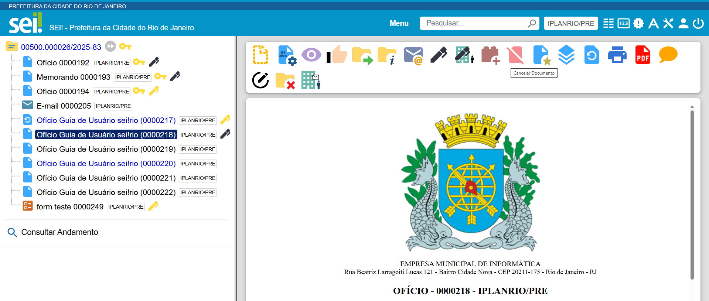Select Memorando 0000193 in the tree
The image size is (709, 301).
tap(73, 77)
